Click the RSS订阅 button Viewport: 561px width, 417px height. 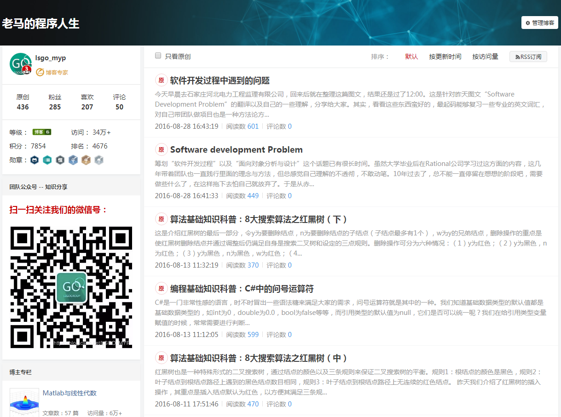click(x=528, y=57)
